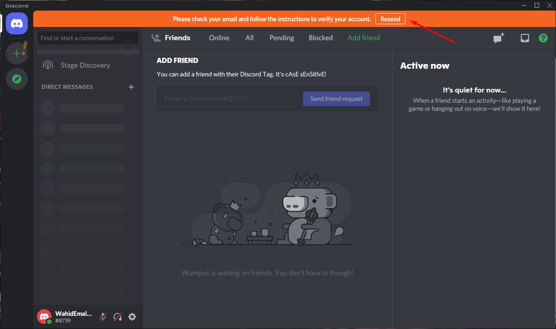Toggle headphone deafen in user panel
The image size is (556, 329).
(x=118, y=317)
